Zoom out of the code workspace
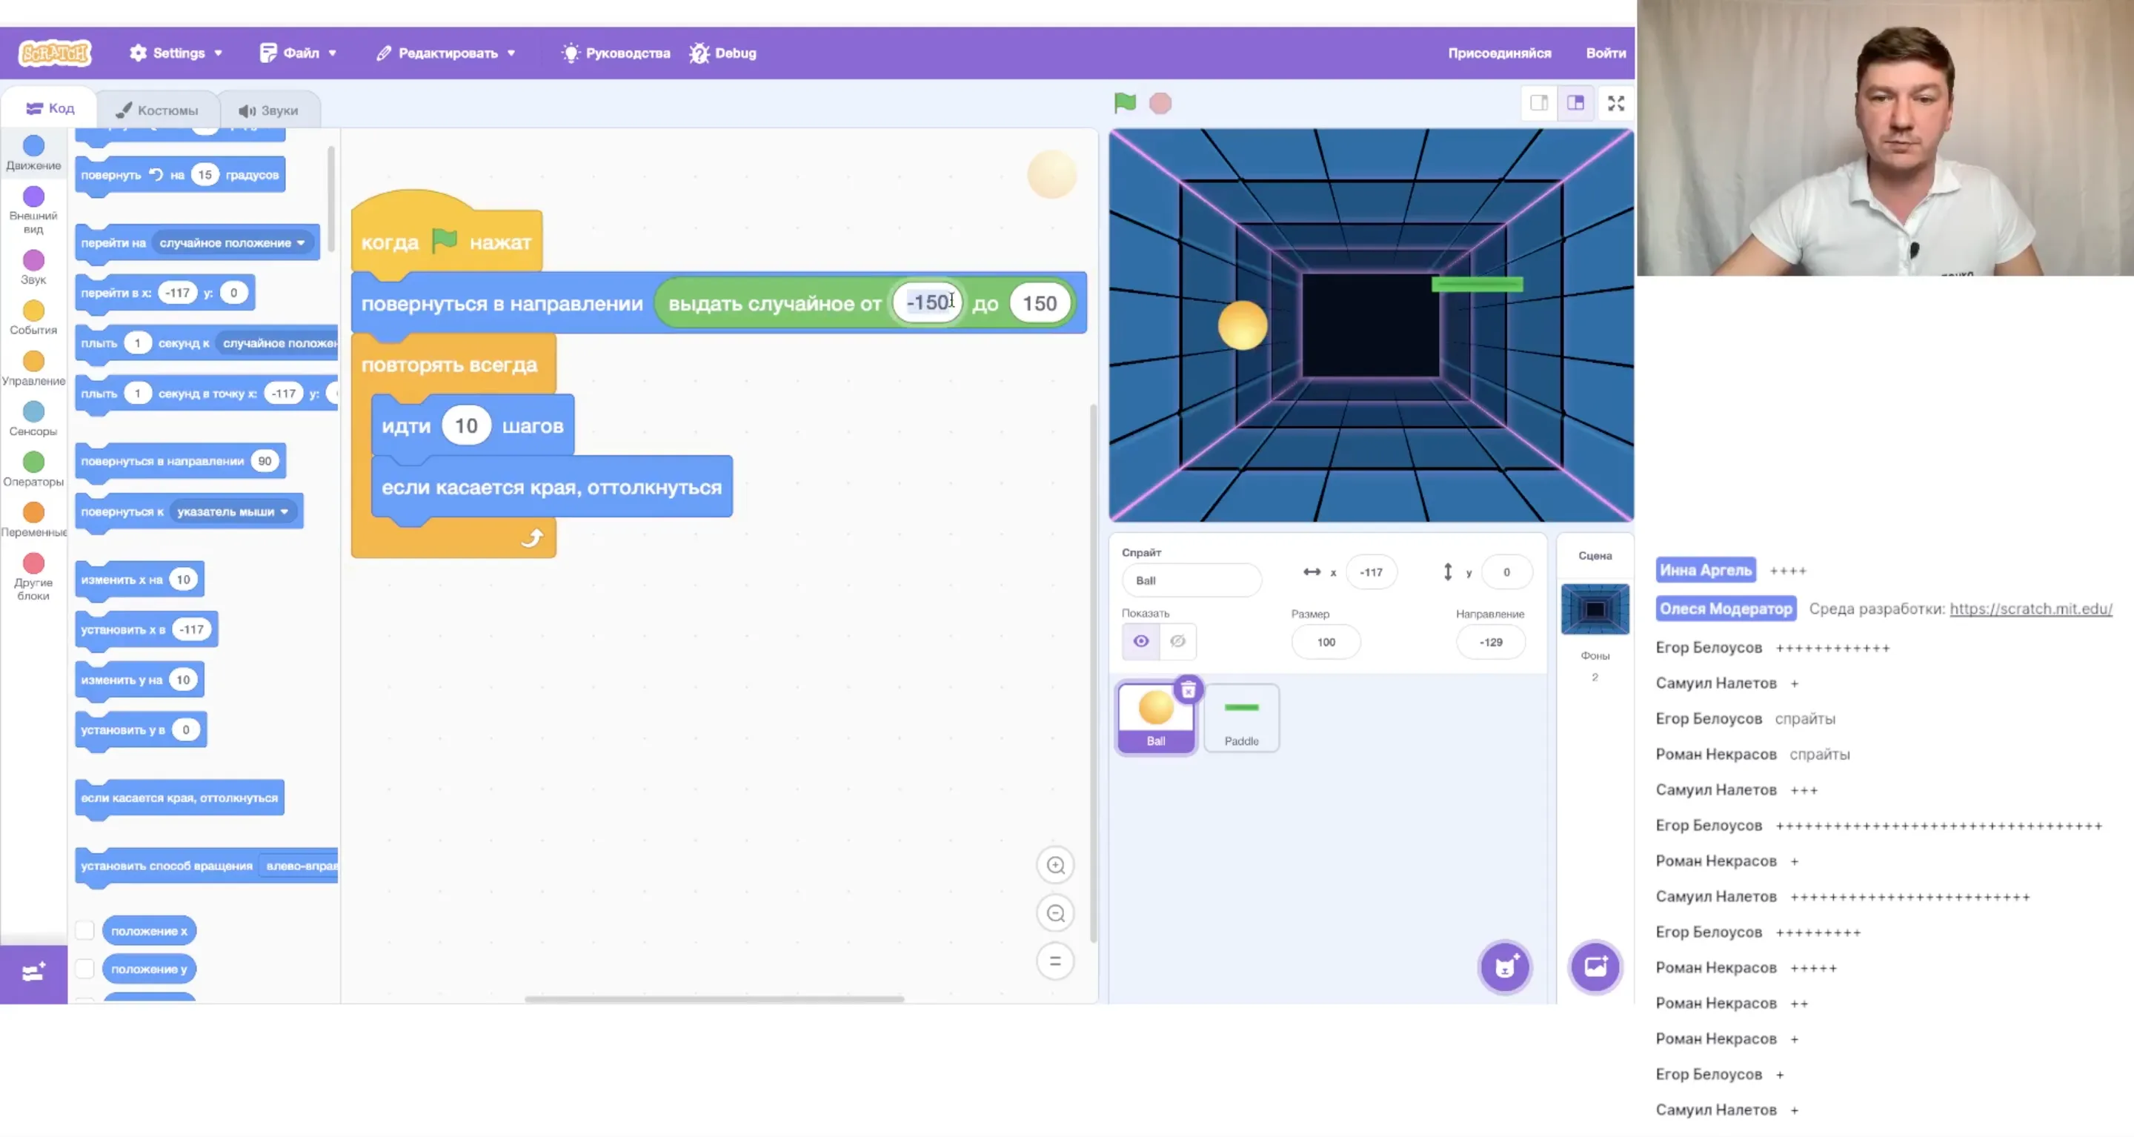The image size is (2134, 1137). click(1054, 913)
